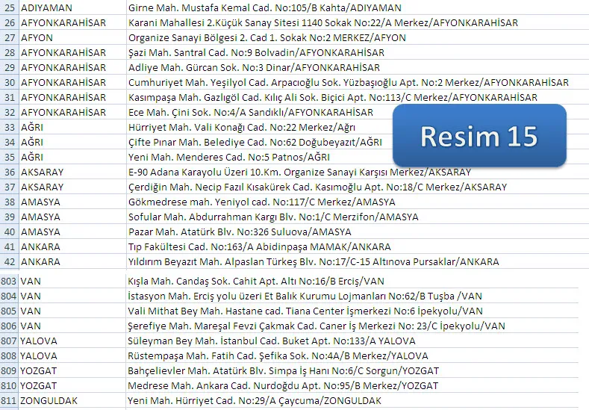Select row header 803

tap(10, 282)
